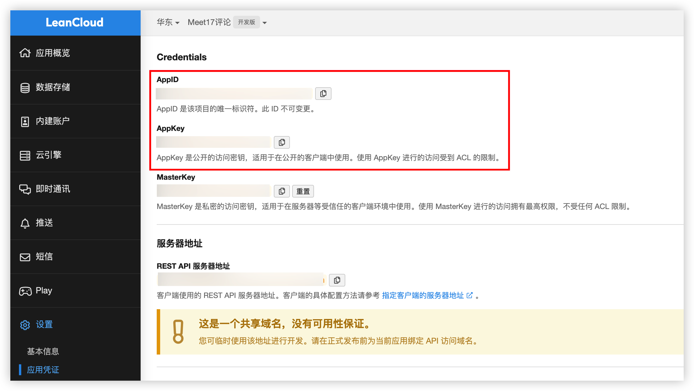Viewport: 694px width, 391px height.
Task: Collapse the 设置 sidebar section
Action: (44, 324)
